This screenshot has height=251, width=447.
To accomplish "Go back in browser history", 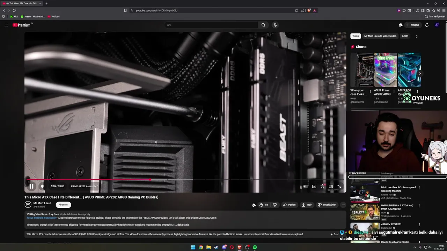I will click(x=4, y=10).
